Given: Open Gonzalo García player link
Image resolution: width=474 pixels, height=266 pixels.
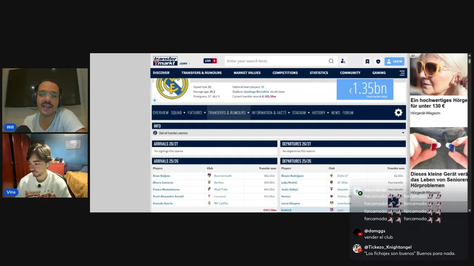Looking at the screenshot, I should tap(163, 204).
